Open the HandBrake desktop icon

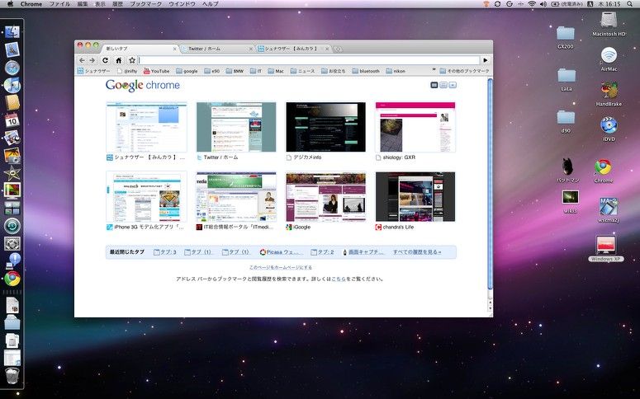609,94
